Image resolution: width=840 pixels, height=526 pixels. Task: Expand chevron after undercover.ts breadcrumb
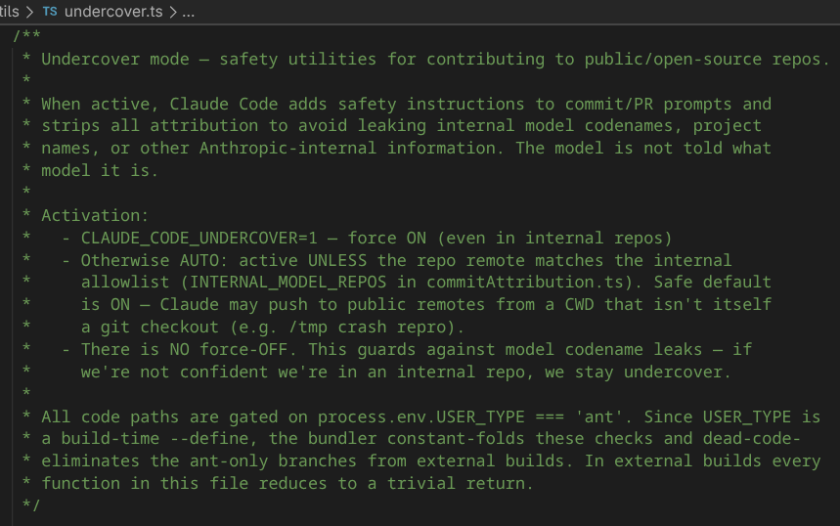(172, 12)
